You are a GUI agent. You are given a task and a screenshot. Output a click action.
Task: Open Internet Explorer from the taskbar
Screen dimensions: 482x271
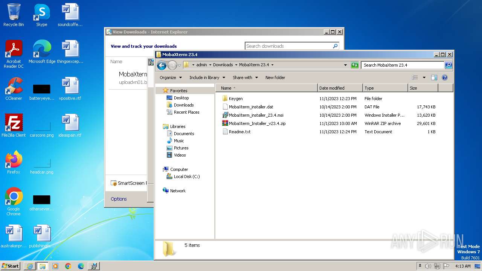pos(30,266)
